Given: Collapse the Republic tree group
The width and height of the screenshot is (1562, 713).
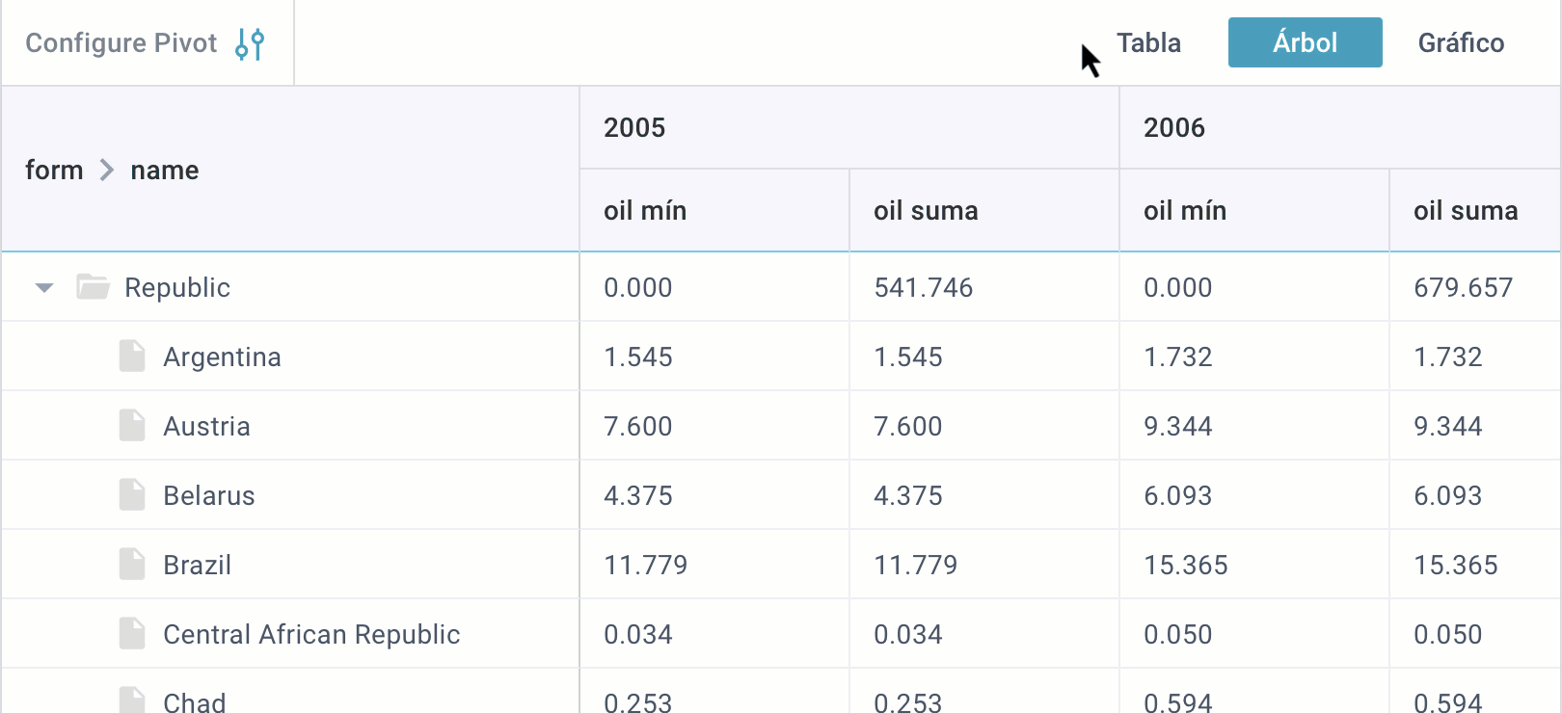Looking at the screenshot, I should click(44, 287).
